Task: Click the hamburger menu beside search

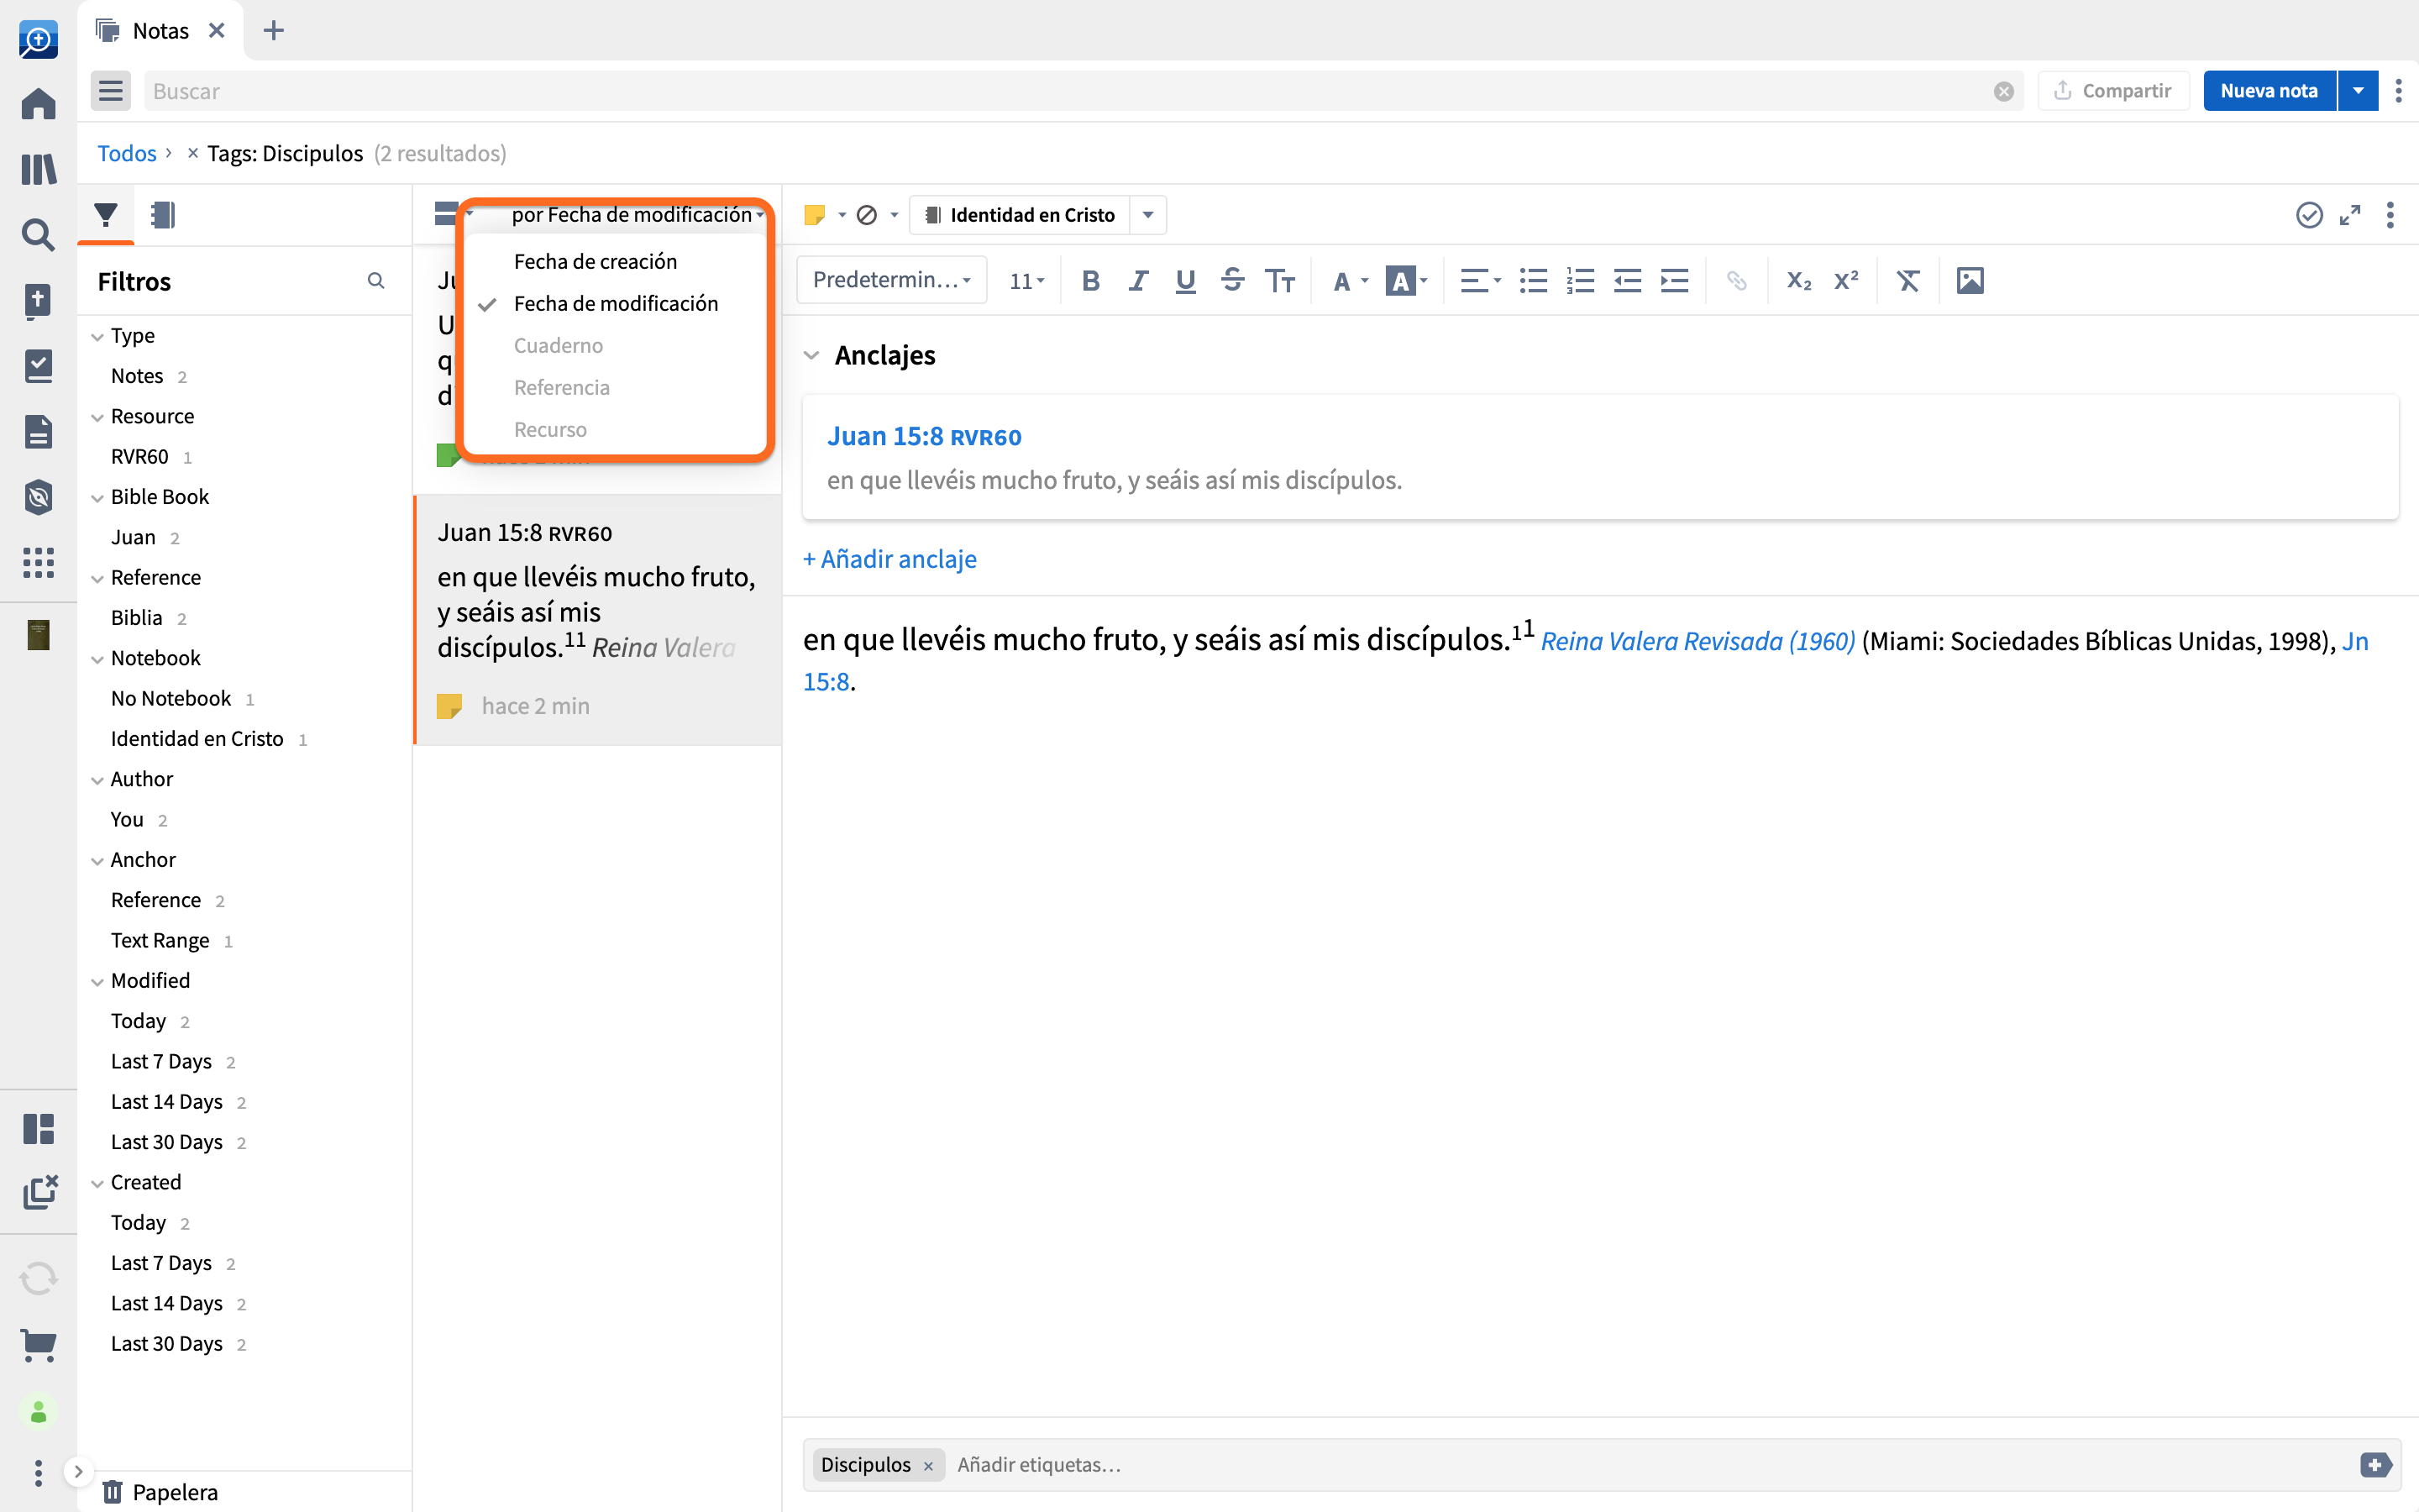Action: [x=110, y=91]
